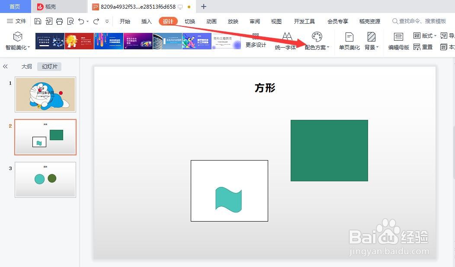This screenshot has width=455, height=267.
Task: Open the quick toolbar customize chevron
Action: pyautogui.click(x=107, y=21)
